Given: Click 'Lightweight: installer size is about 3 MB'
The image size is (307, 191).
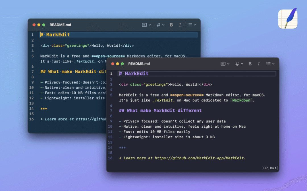Looking at the screenshot, I should (167, 137).
